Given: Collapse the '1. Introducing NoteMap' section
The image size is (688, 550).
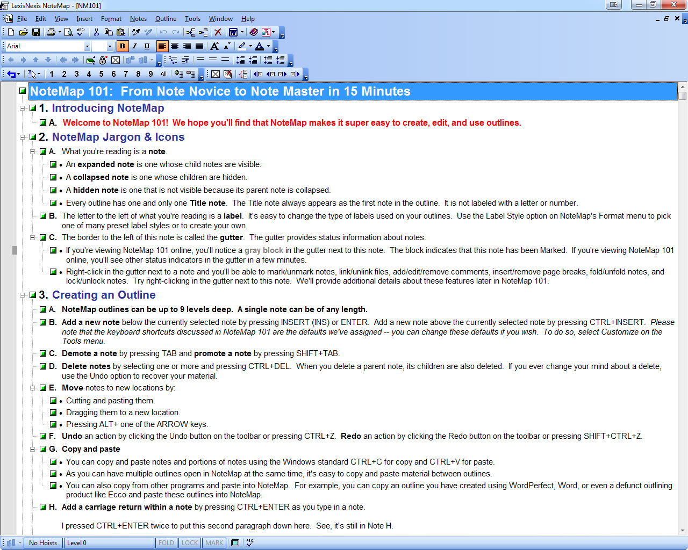Looking at the screenshot, I should point(23,108).
